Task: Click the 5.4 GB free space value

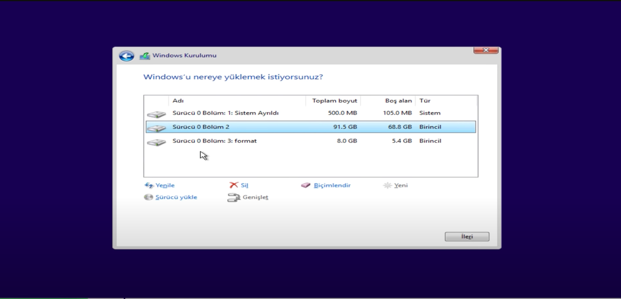Action: [402, 141]
